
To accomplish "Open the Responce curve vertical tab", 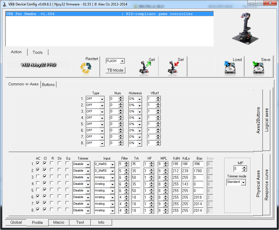I will (266, 185).
